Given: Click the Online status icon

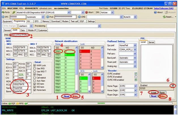Looking at the screenshot, I should 10,103.
